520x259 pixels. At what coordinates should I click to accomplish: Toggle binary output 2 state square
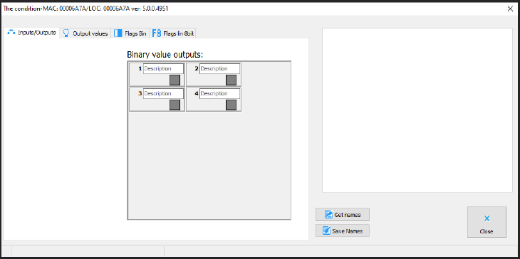(231, 80)
